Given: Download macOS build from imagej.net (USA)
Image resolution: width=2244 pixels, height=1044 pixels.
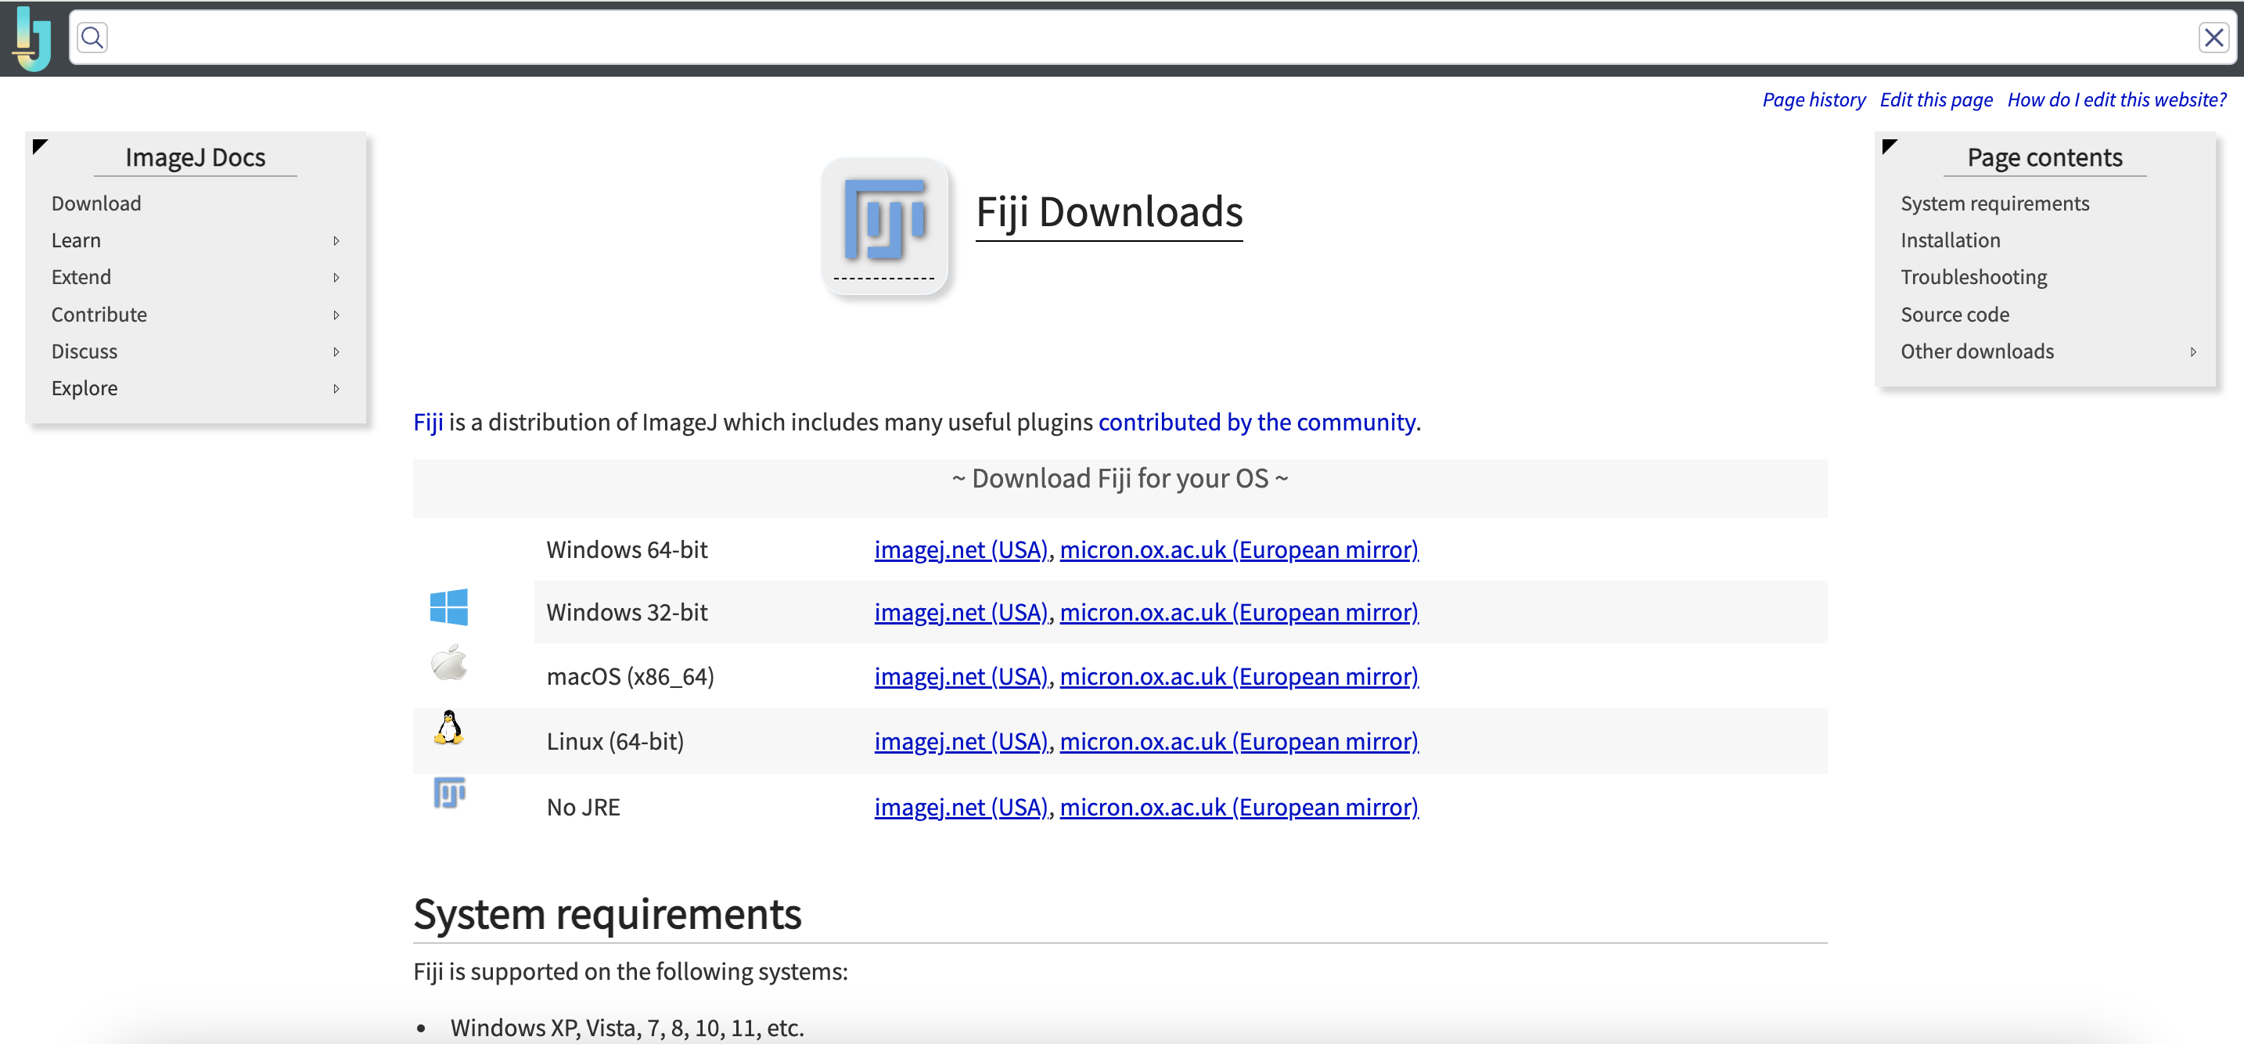Looking at the screenshot, I should 960,676.
